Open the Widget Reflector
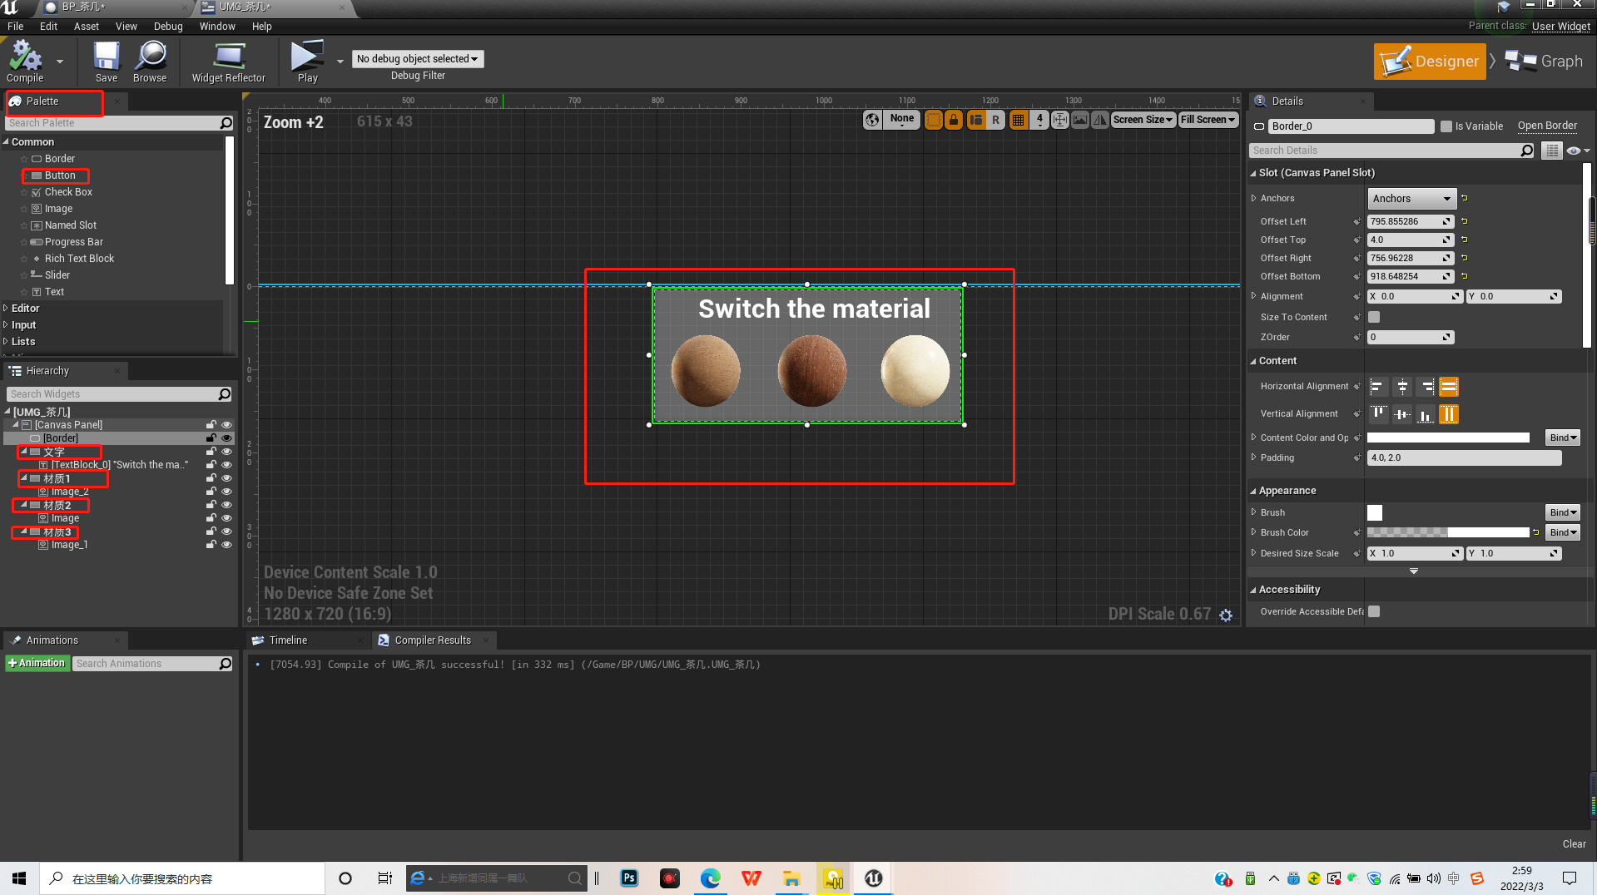The width and height of the screenshot is (1597, 895). 228,61
